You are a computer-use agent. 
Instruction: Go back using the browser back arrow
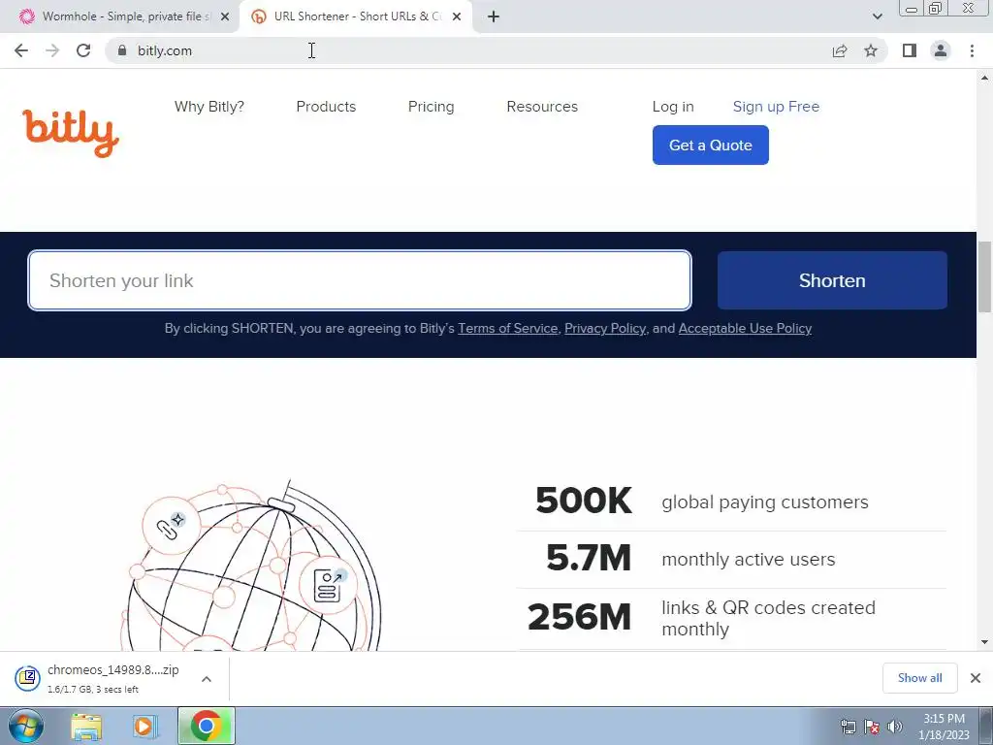tap(21, 50)
